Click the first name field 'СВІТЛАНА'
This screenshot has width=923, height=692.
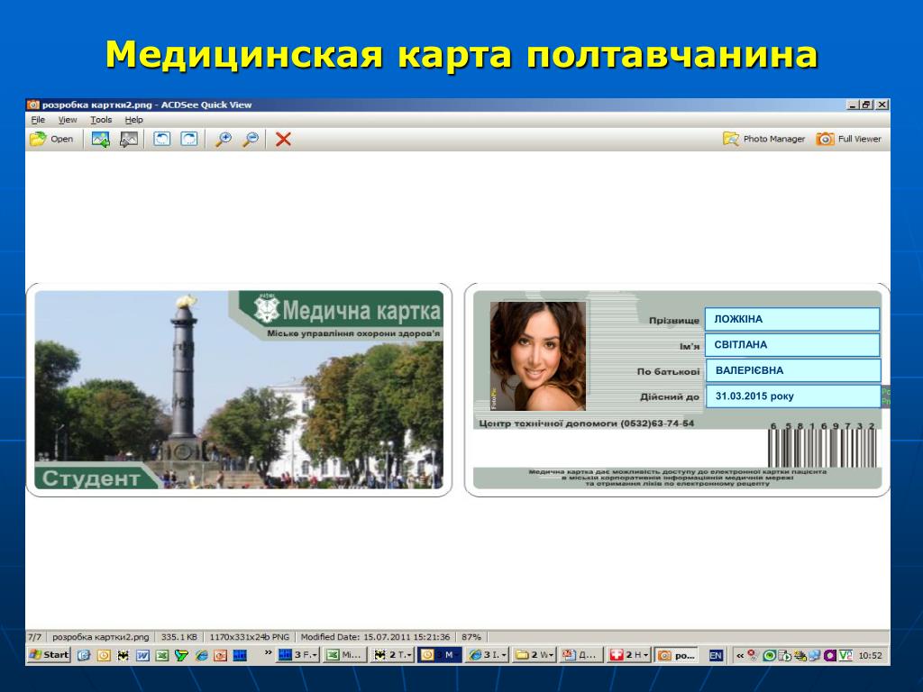[x=792, y=345]
